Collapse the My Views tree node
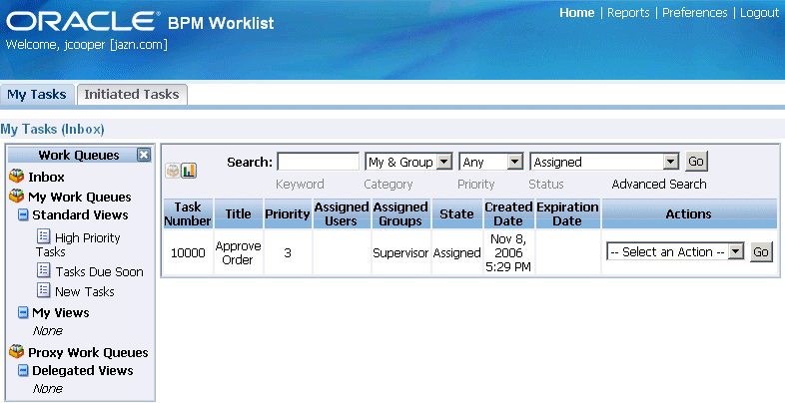 [23, 312]
